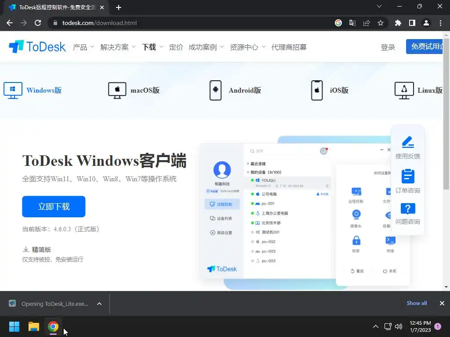Open the 定价 pricing page
Image resolution: width=450 pixels, height=337 pixels.
(x=176, y=47)
